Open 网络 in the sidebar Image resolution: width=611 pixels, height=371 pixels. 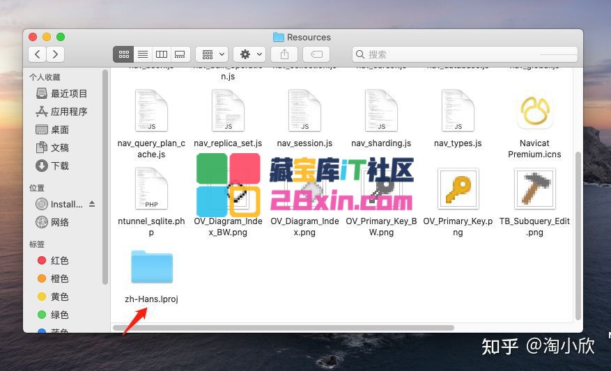click(x=53, y=222)
